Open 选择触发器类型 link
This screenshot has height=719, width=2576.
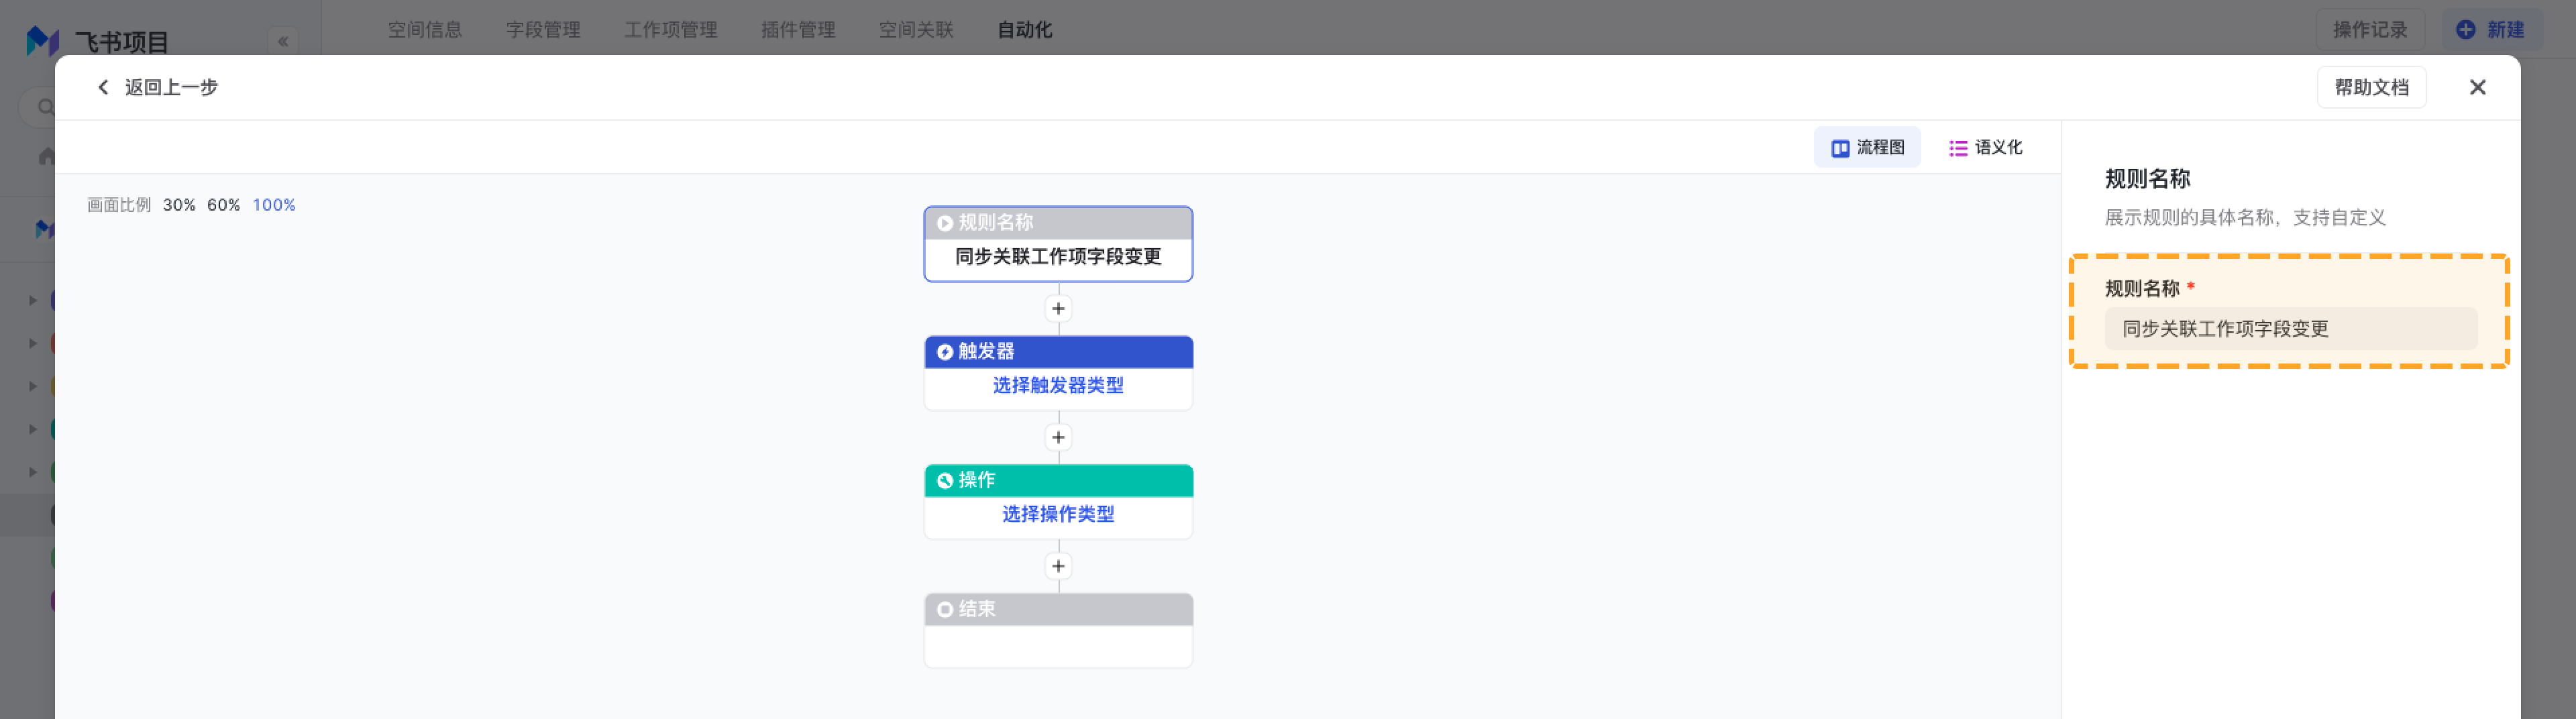point(1058,386)
